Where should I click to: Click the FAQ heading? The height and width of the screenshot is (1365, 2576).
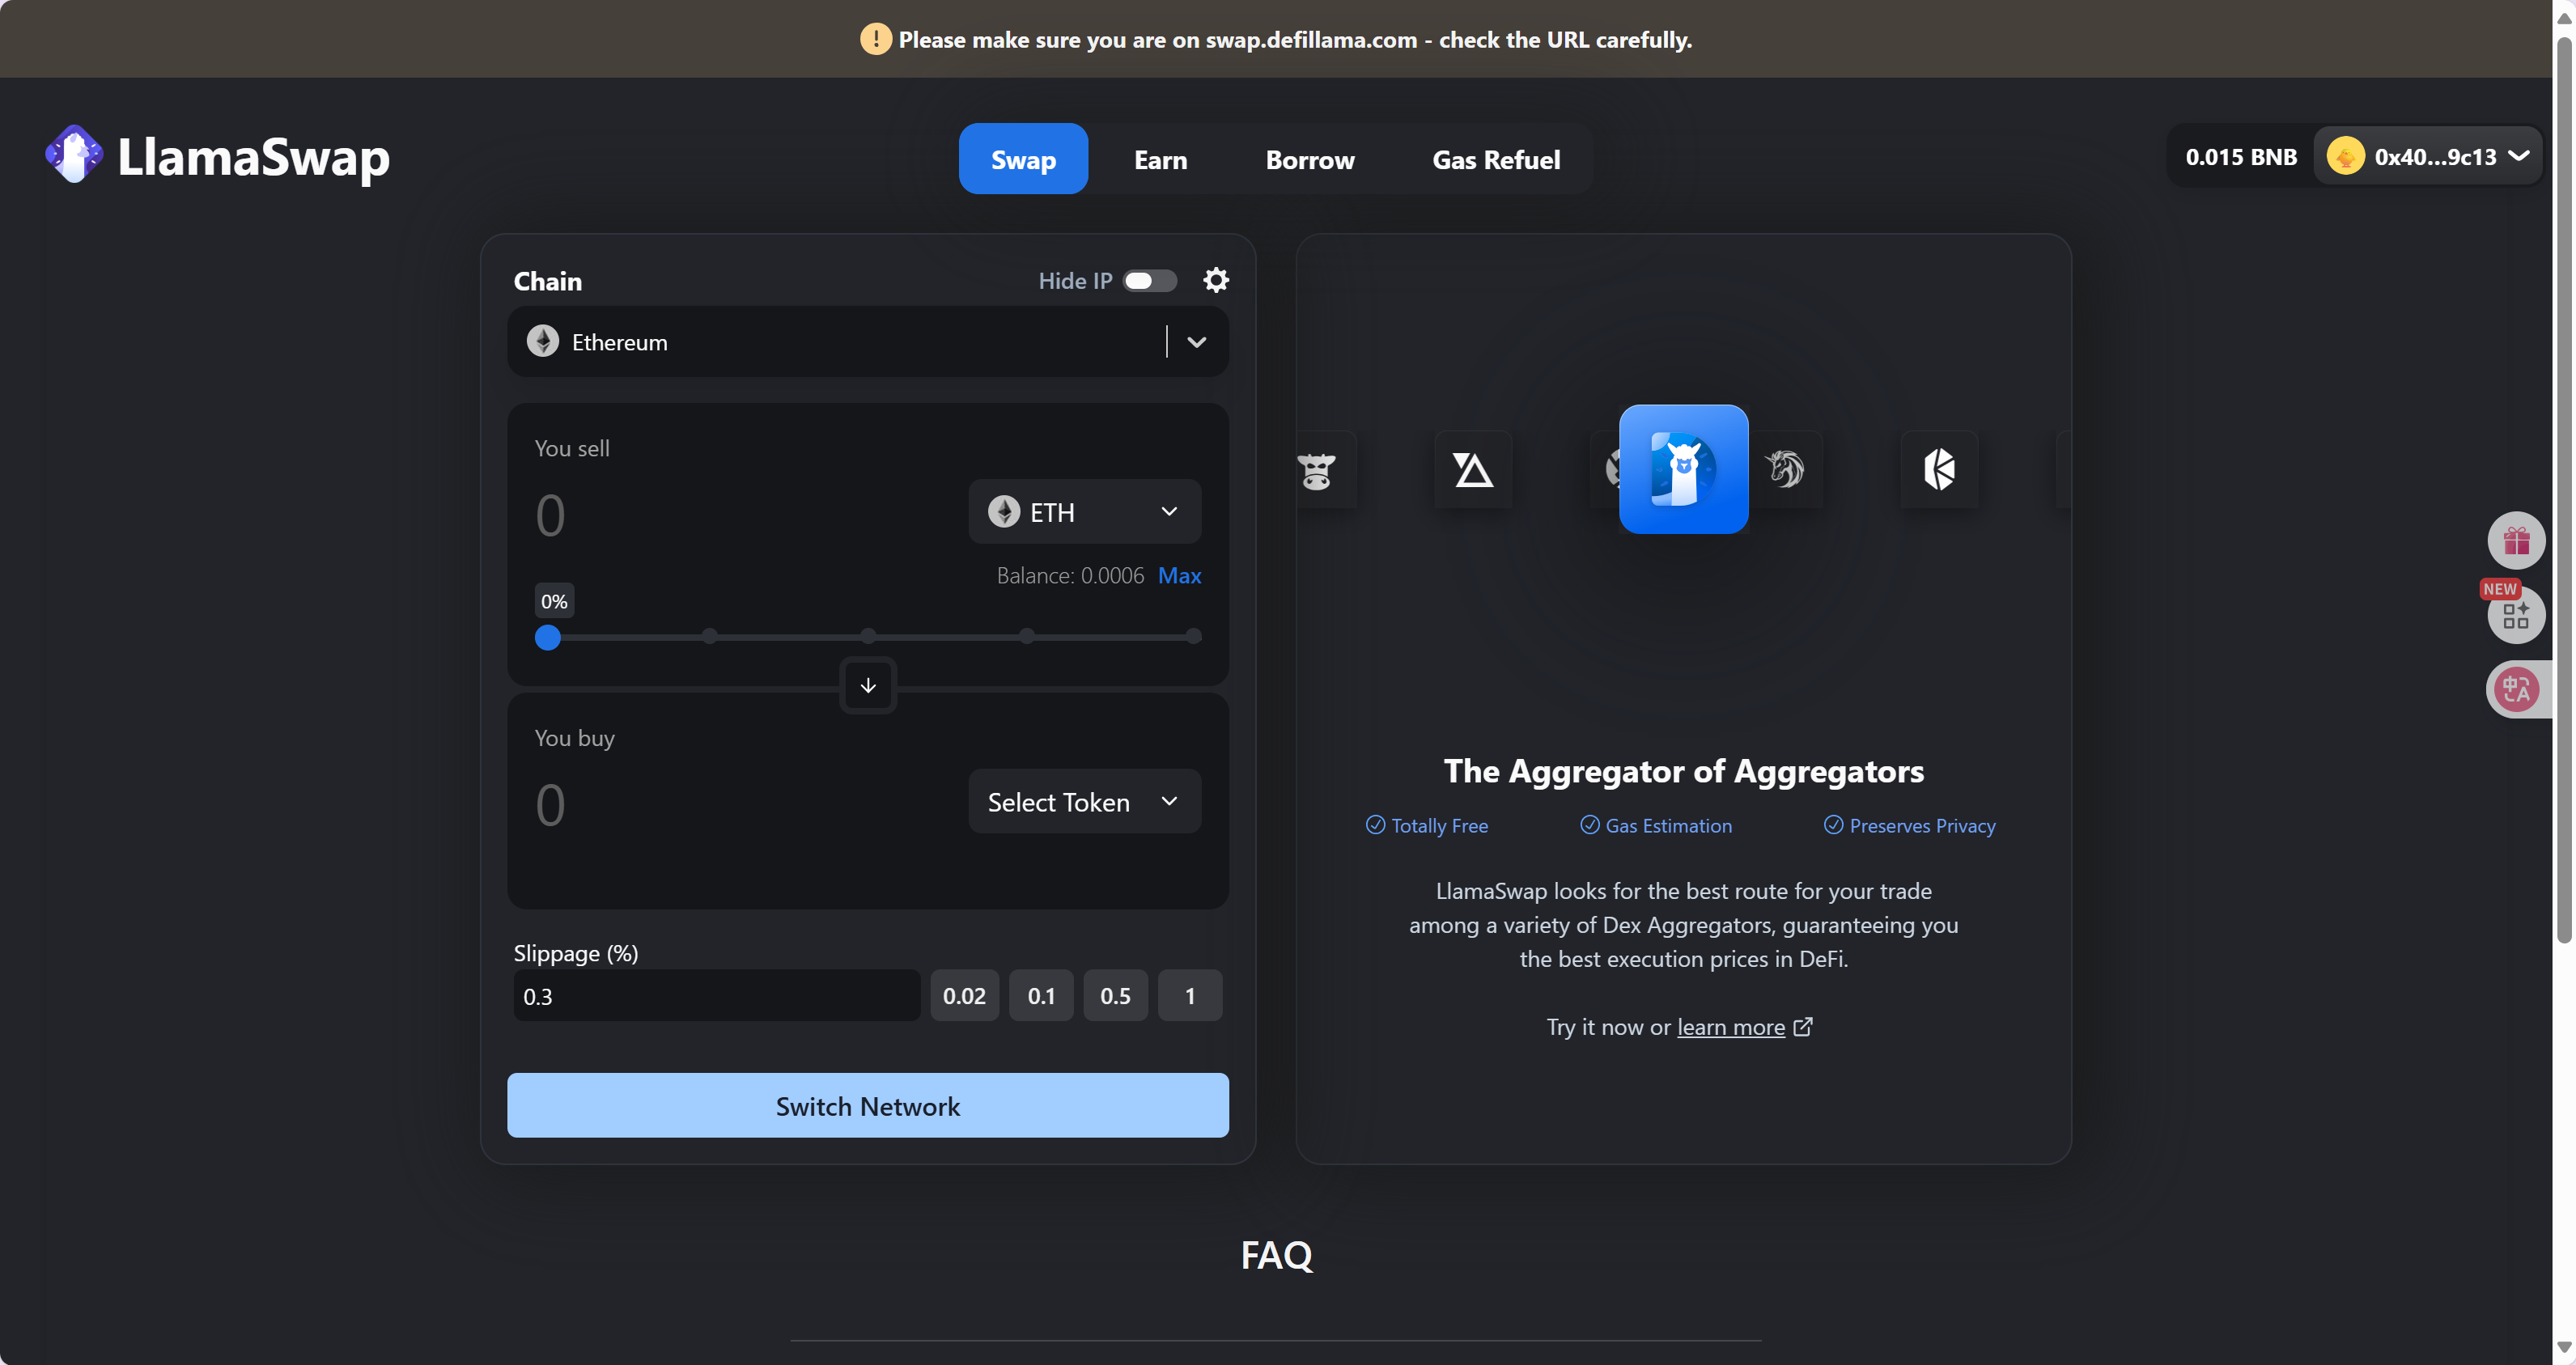(x=1276, y=1255)
